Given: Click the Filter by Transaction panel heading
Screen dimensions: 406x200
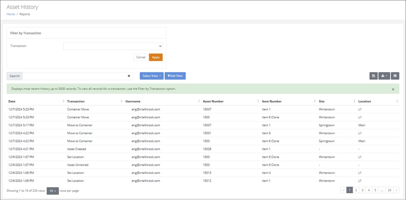Looking at the screenshot, I should (x=26, y=33).
